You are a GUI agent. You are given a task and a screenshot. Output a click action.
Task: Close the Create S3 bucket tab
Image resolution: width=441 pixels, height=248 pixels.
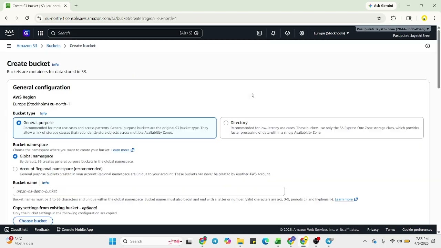(65, 6)
